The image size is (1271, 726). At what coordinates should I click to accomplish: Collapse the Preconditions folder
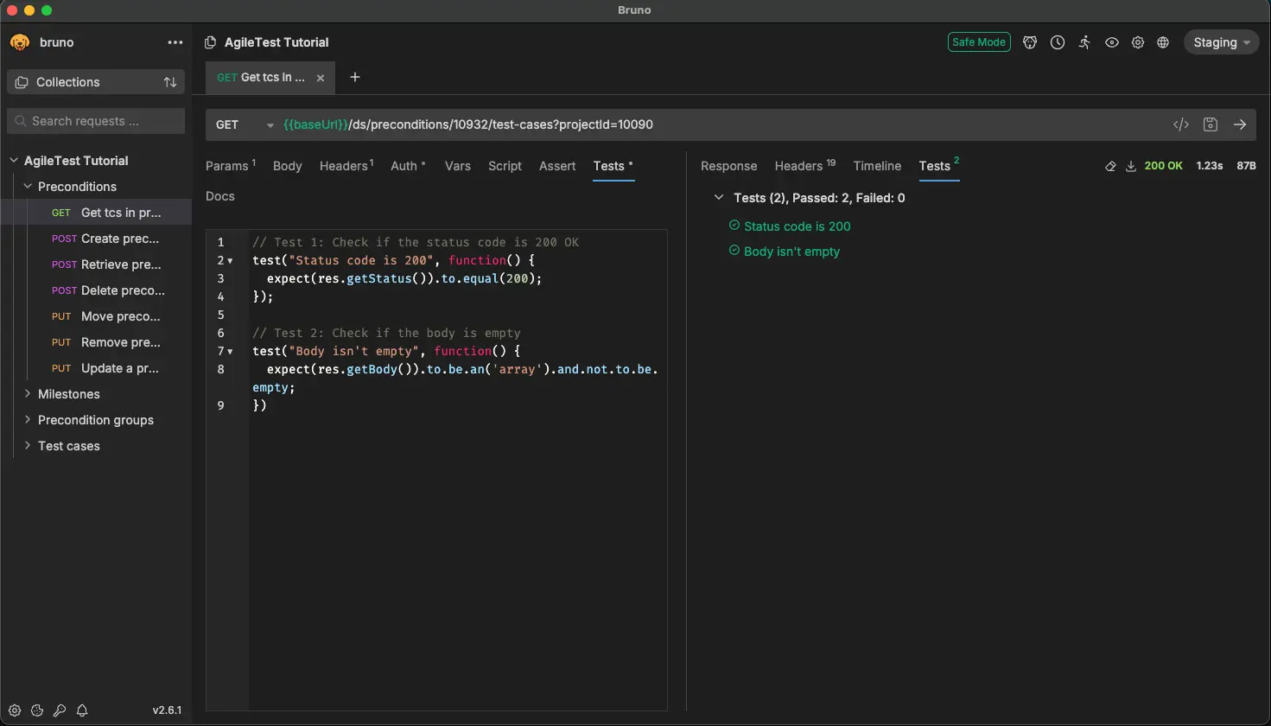pos(28,187)
